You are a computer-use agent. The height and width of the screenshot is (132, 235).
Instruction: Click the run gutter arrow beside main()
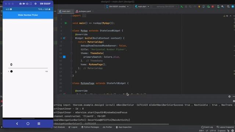tap(66, 23)
